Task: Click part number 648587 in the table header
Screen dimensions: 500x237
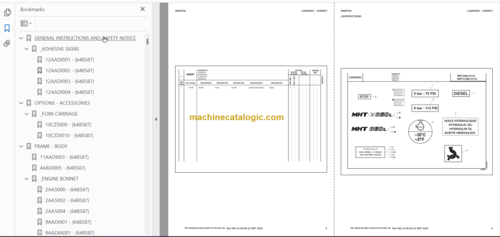Action: pyautogui.click(x=190, y=74)
